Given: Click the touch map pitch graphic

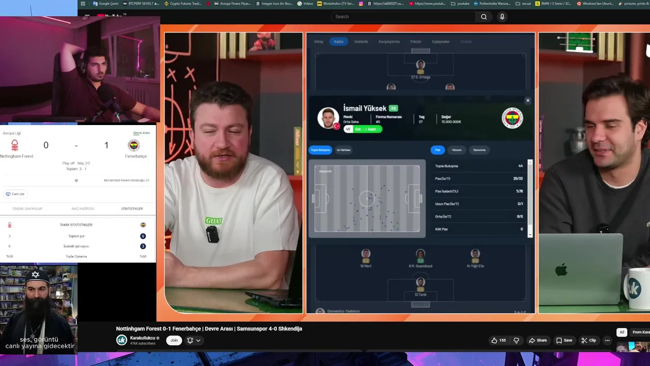Looking at the screenshot, I should pos(367,198).
